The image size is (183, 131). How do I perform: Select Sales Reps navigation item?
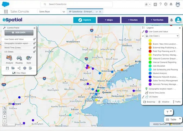point(45,12)
